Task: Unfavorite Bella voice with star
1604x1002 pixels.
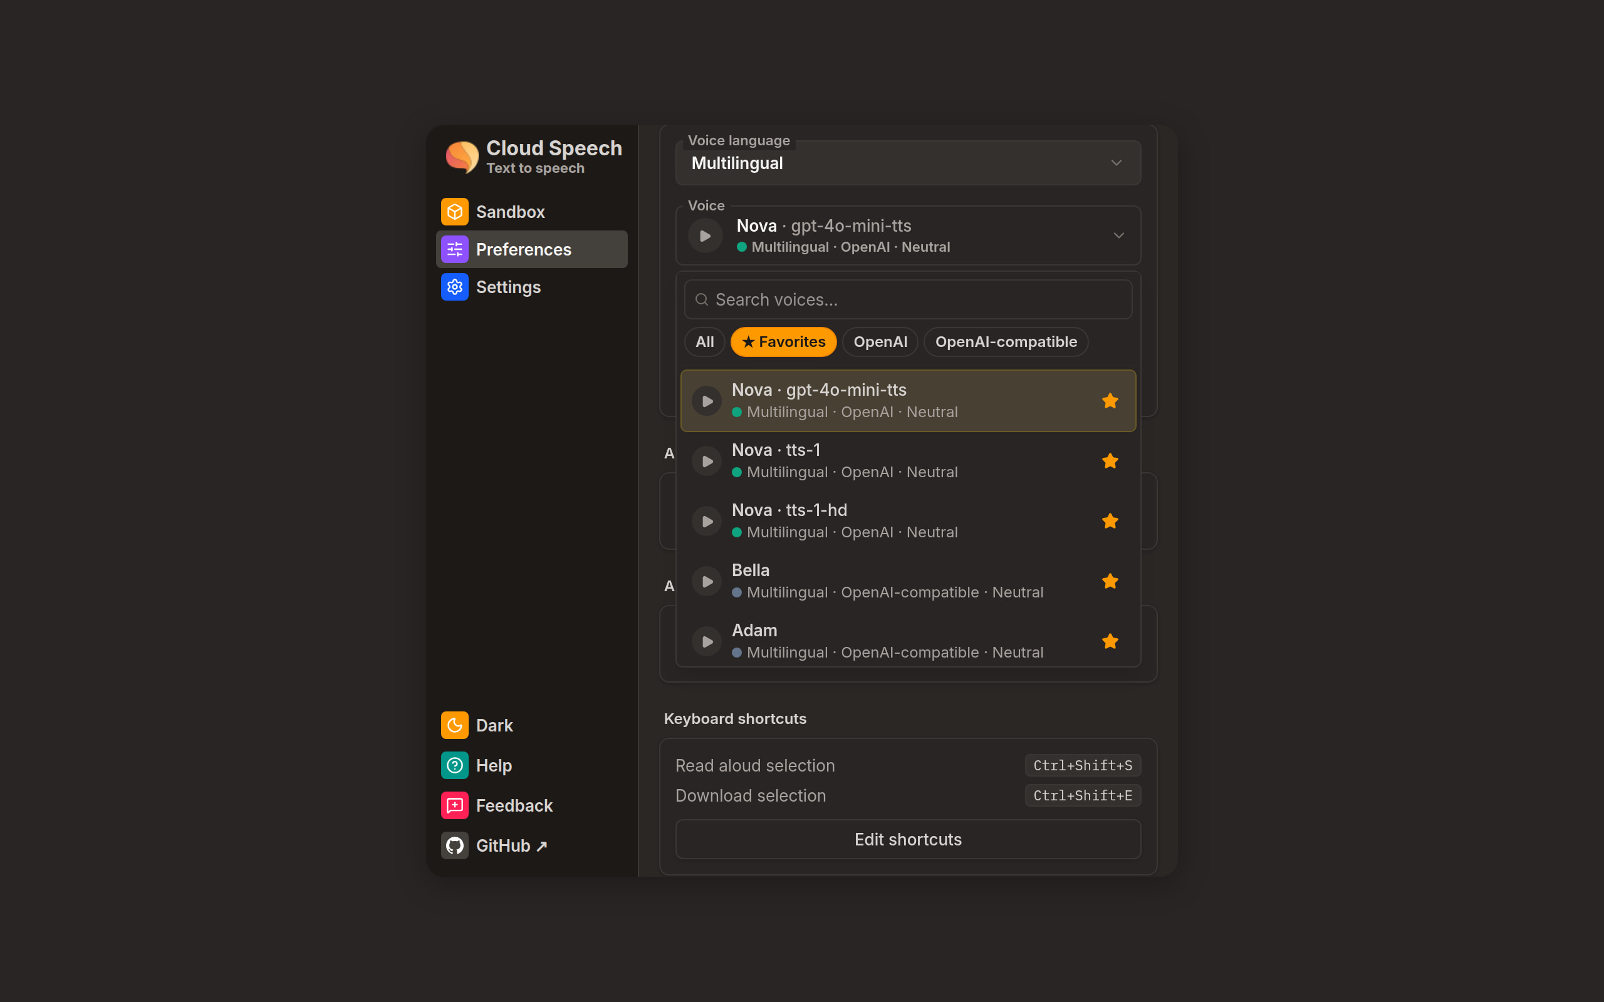Action: pos(1110,581)
